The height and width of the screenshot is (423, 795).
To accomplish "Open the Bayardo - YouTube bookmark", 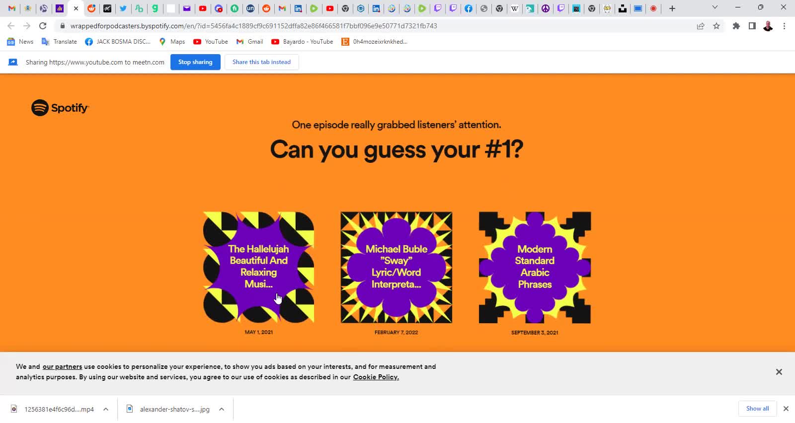I will point(302,42).
